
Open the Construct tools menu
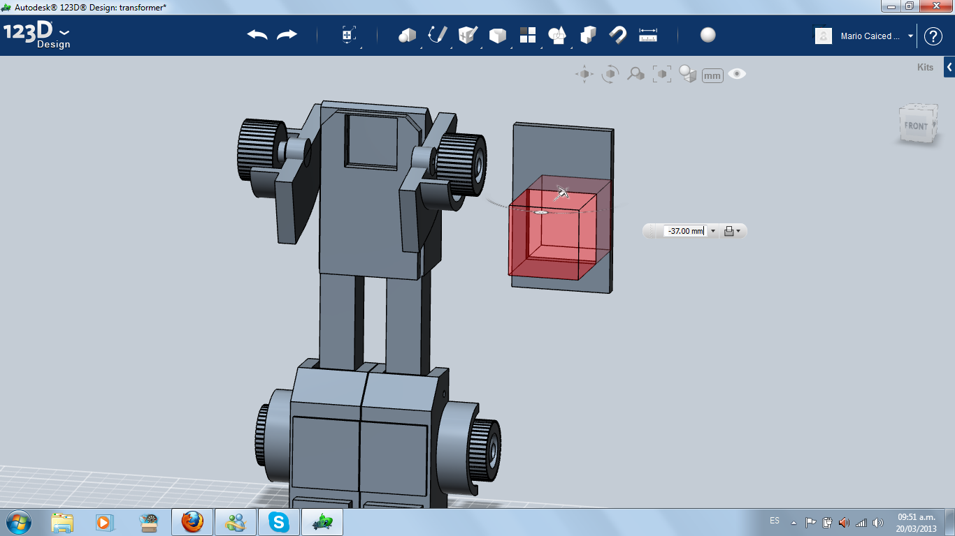468,35
